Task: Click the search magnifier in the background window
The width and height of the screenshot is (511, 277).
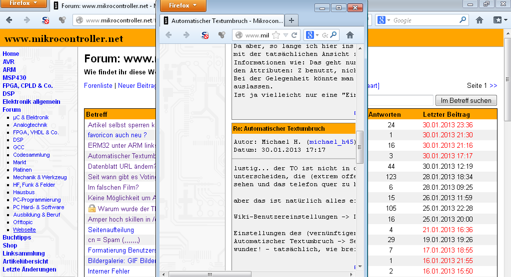Action: pos(462,20)
